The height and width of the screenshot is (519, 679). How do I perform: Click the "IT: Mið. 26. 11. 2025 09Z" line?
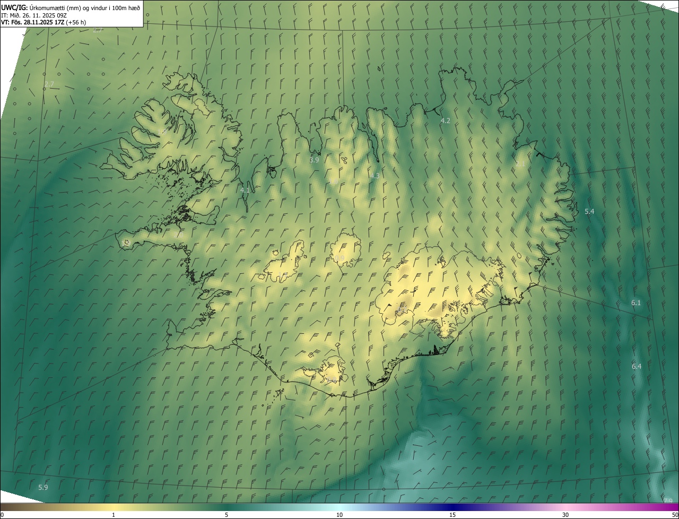click(34, 15)
